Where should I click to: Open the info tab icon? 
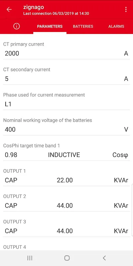17,26
